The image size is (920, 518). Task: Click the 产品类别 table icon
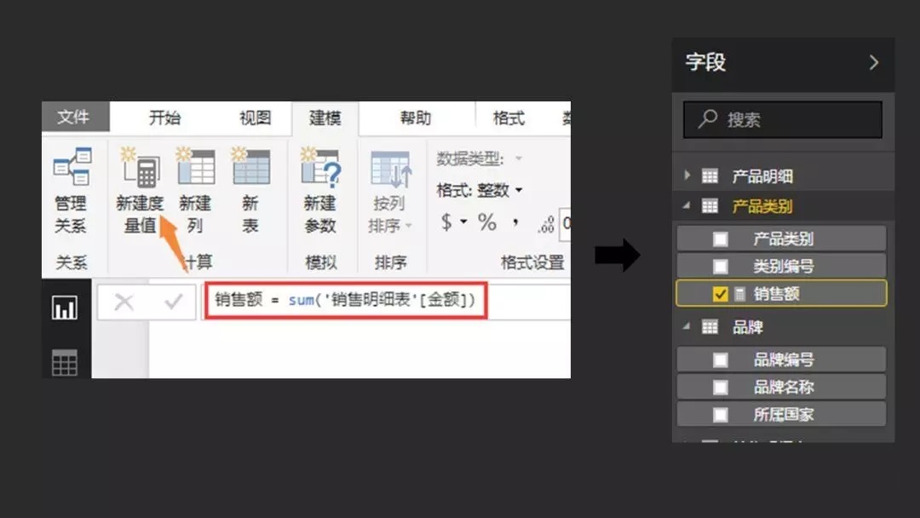pyautogui.click(x=710, y=206)
